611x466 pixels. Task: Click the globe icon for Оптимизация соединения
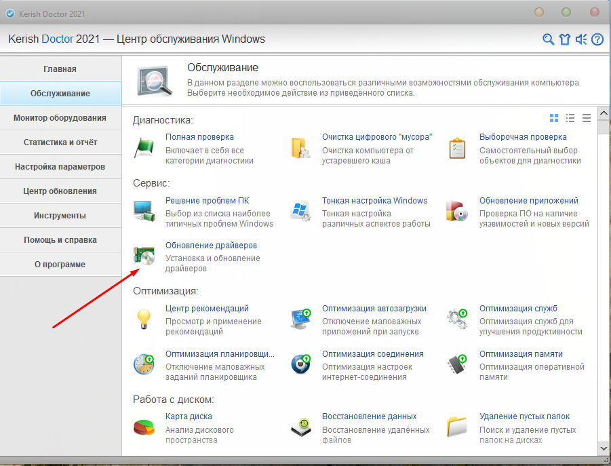pos(300,364)
